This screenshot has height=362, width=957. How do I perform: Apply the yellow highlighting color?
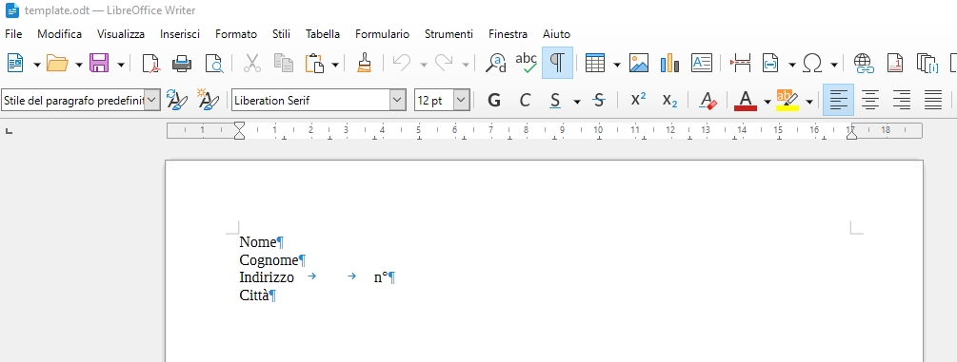[x=788, y=100]
